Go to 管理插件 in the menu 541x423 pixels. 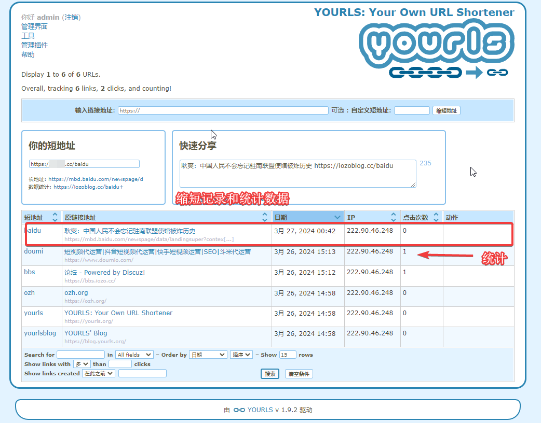point(34,45)
